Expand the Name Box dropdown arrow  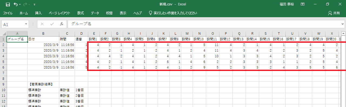click(26, 24)
